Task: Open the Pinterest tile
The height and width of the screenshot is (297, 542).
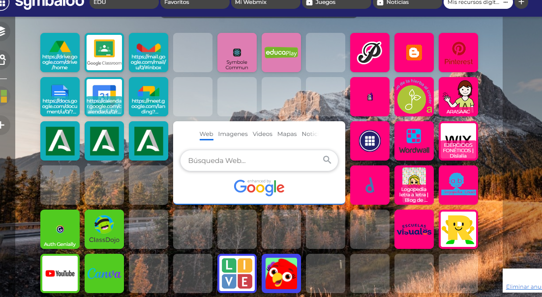Action: click(458, 53)
